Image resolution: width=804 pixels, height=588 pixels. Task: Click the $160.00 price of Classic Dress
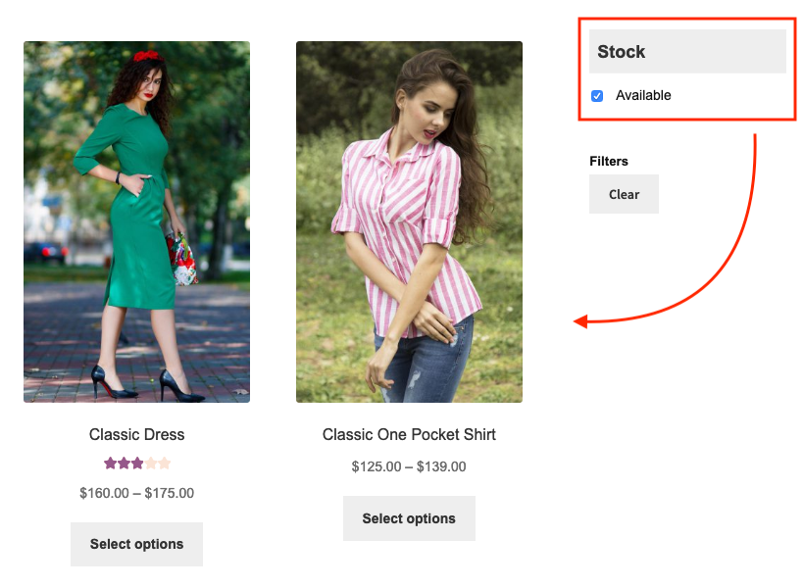pyautogui.click(x=104, y=493)
